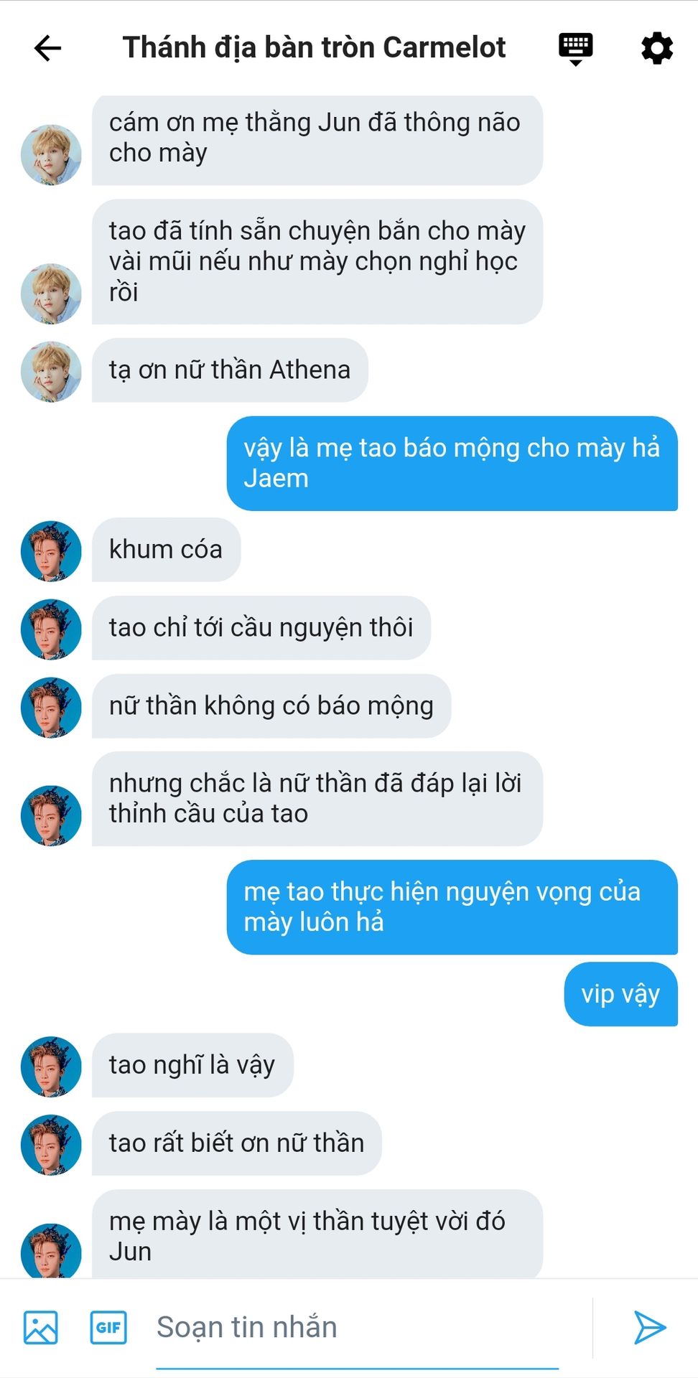Screen dimensions: 698x1378
Task: Tap the image attachment icon
Action: coord(41,1327)
